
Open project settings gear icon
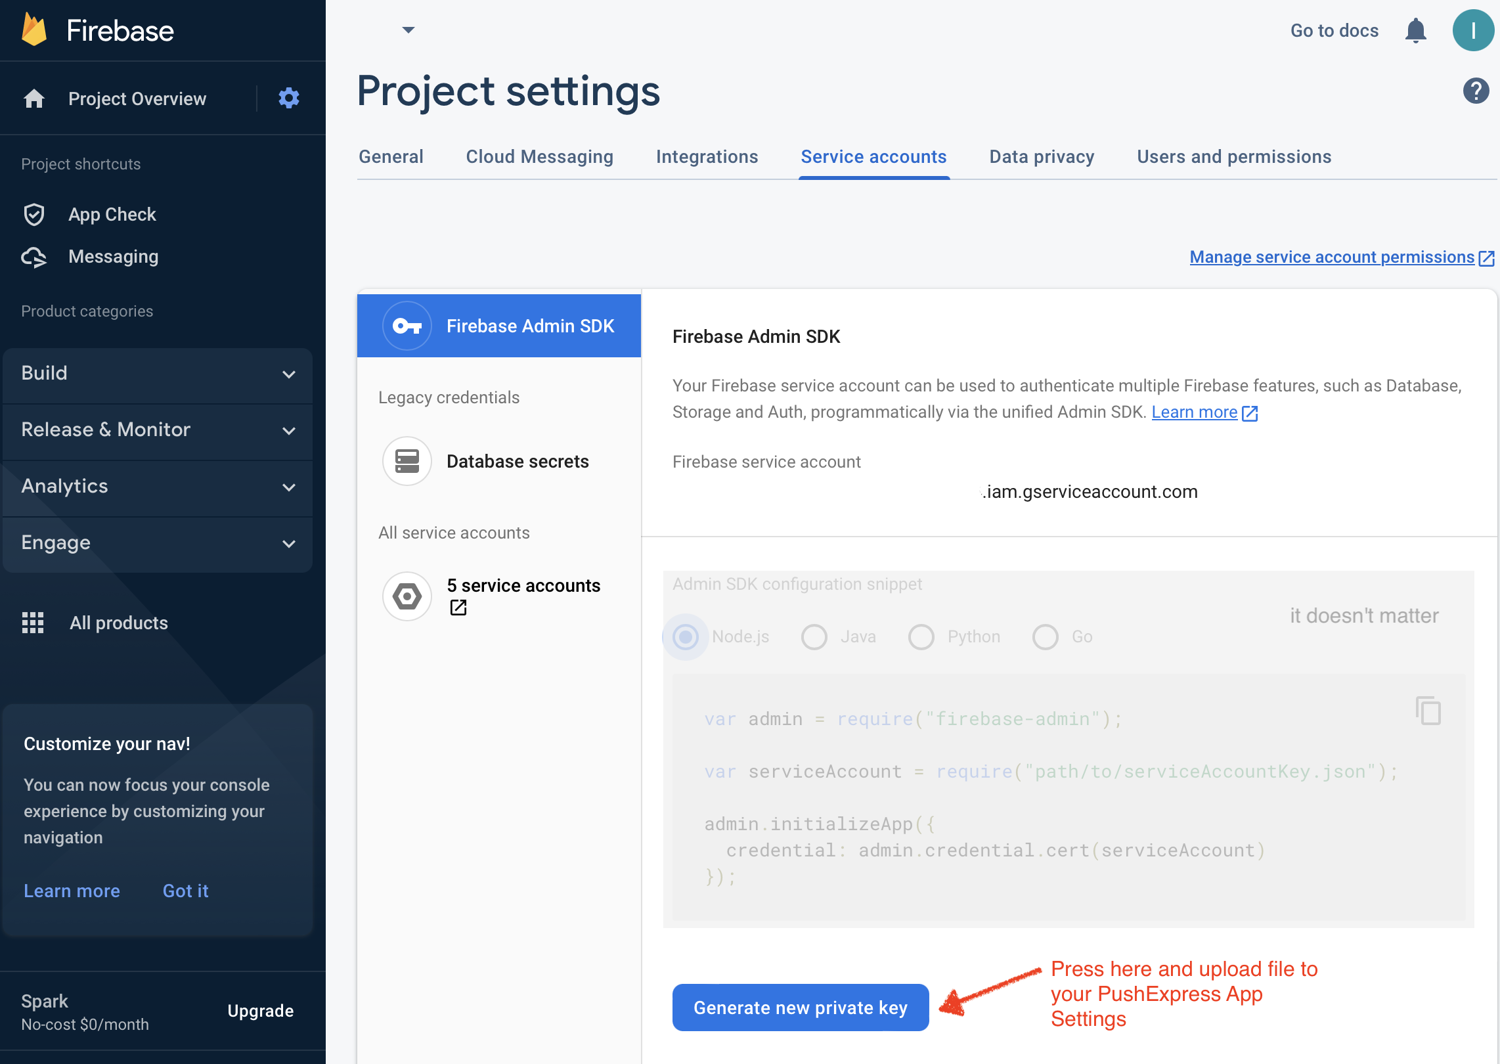point(289,99)
